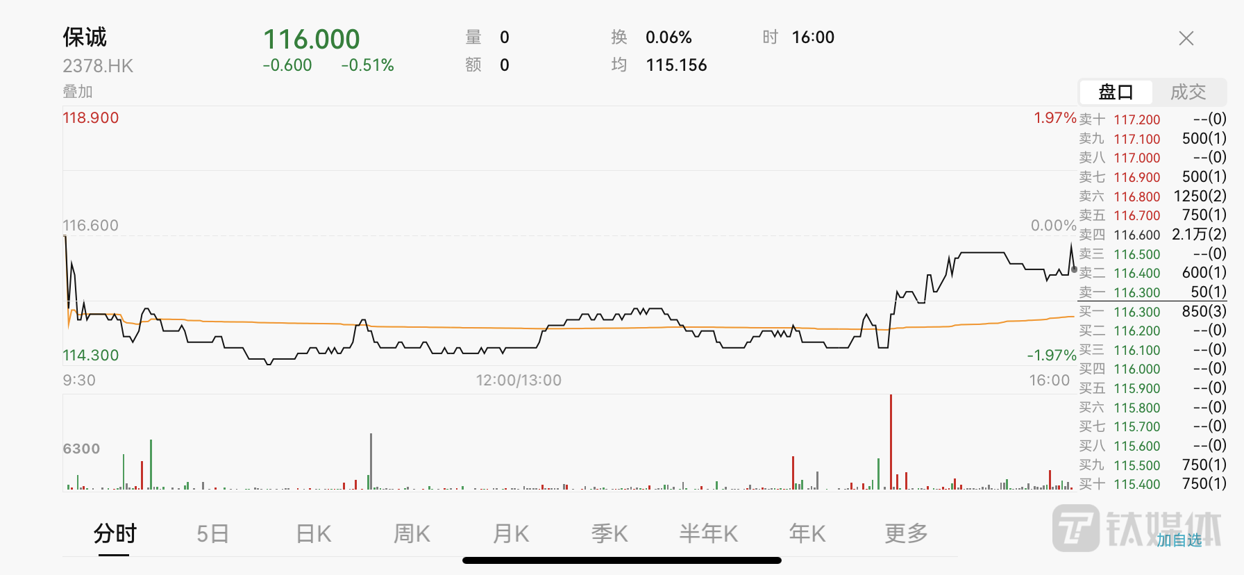View the 月K monthly chart
This screenshot has height=575, width=1244.
coord(511,533)
